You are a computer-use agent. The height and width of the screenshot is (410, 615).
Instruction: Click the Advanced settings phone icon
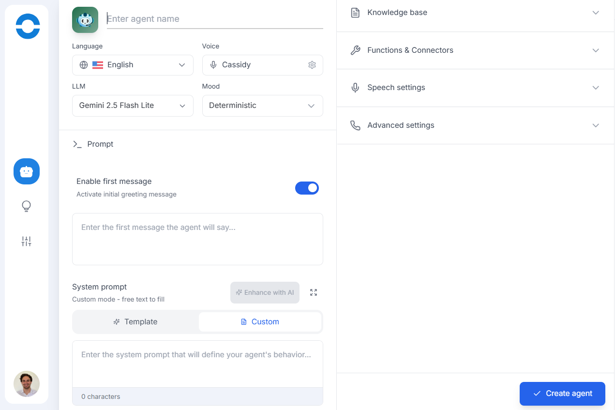click(x=355, y=125)
